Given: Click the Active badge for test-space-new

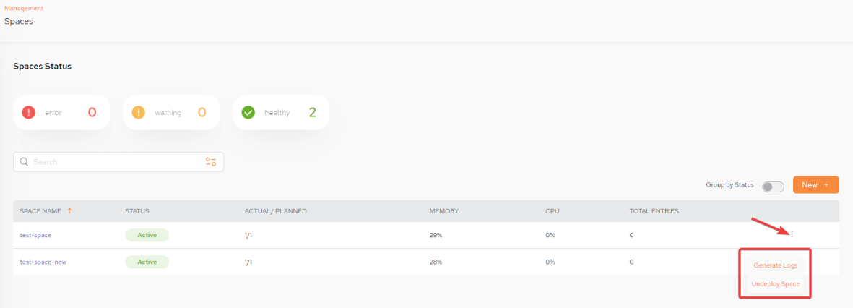Looking at the screenshot, I should pyautogui.click(x=147, y=262).
